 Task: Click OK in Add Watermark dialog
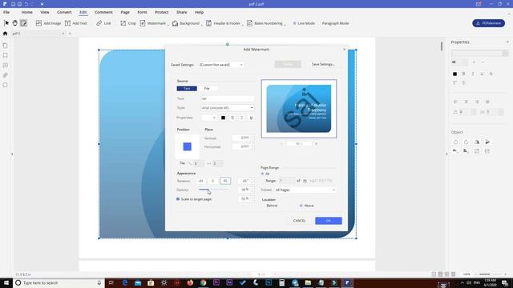pyautogui.click(x=329, y=221)
